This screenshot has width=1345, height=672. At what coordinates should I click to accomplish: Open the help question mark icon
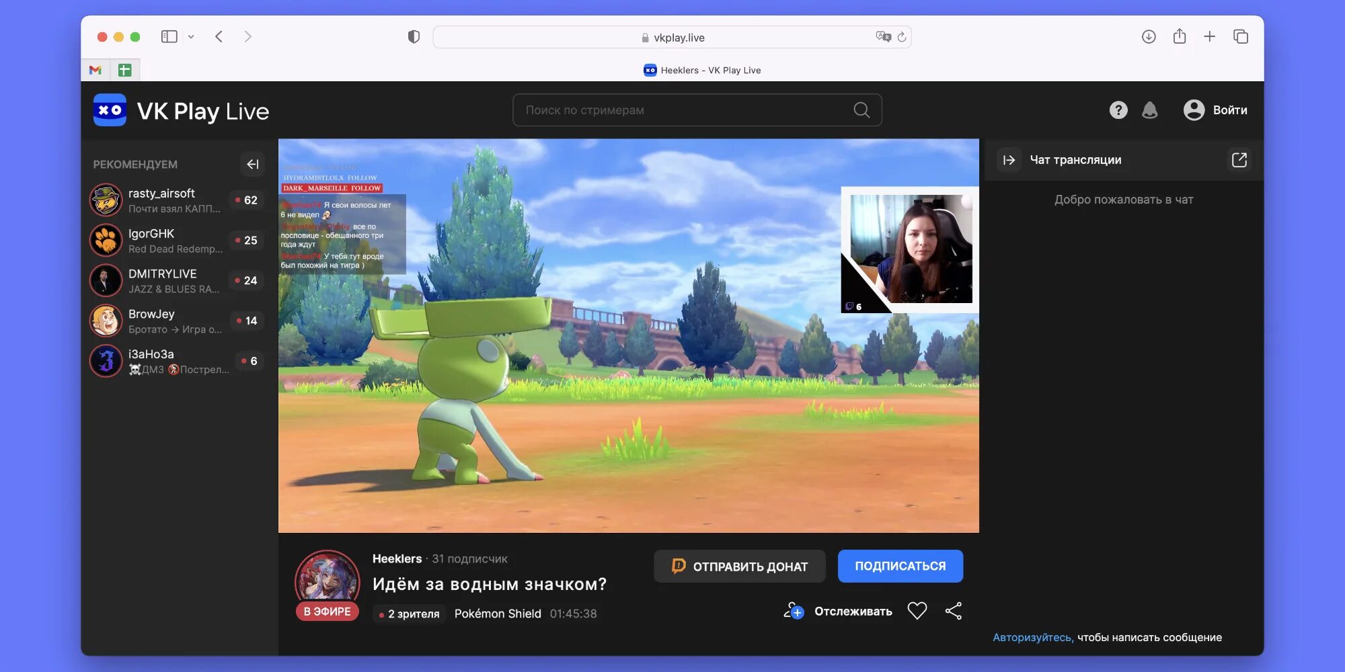[1118, 110]
